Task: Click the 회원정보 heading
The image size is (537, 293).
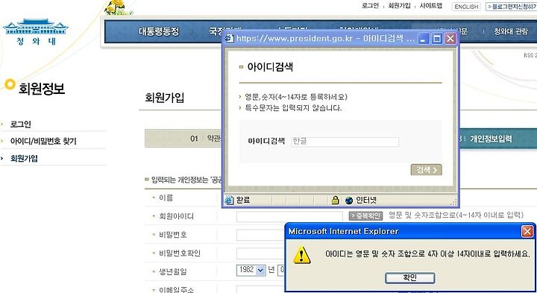Action: (x=42, y=89)
